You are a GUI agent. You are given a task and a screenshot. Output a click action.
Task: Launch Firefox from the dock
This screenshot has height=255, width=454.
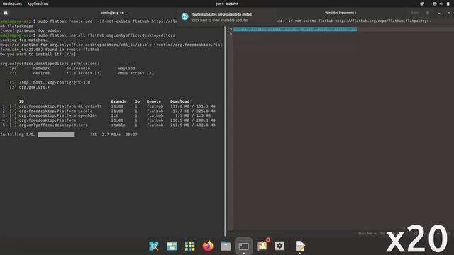click(x=208, y=246)
